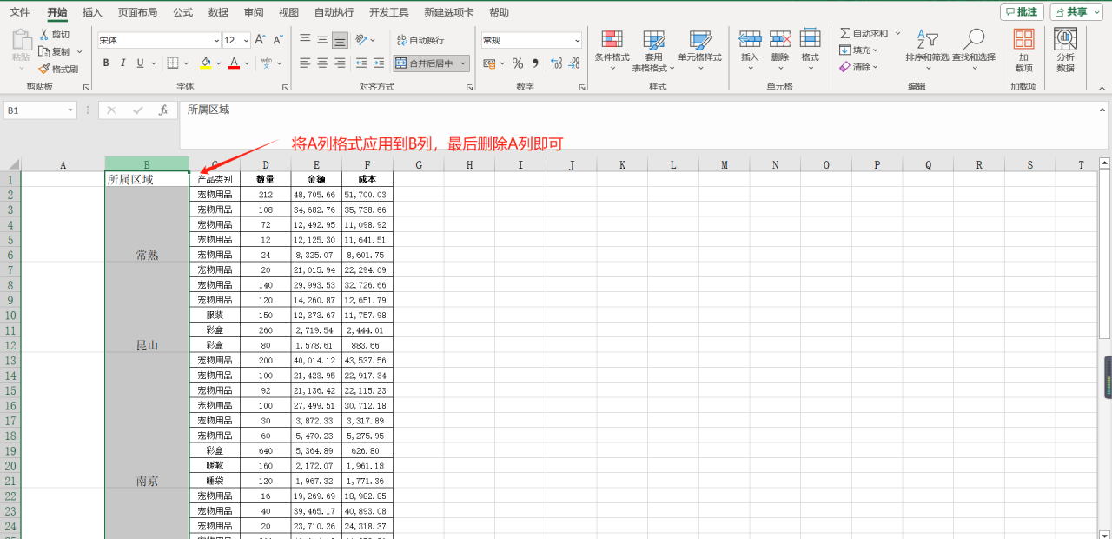
Task: Open the font name dropdown (宋体)
Action: (x=216, y=40)
